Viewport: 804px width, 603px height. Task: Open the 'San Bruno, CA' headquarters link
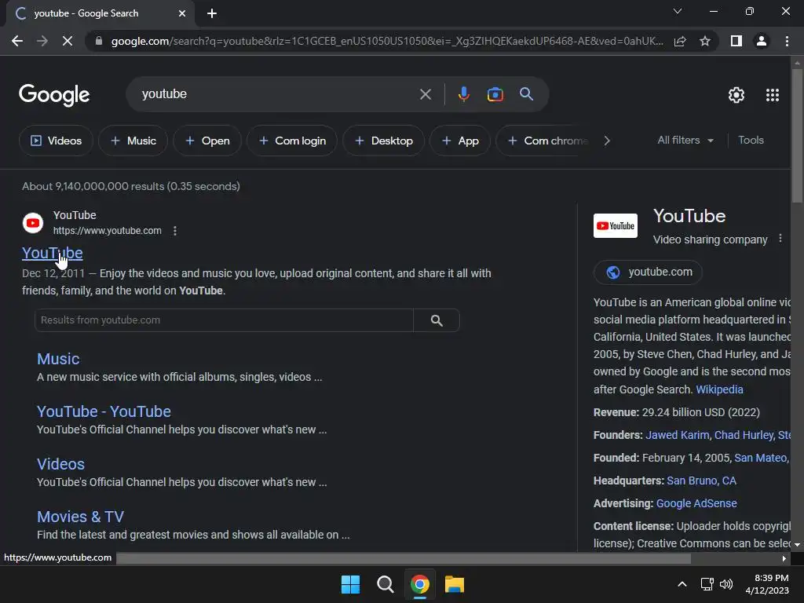(x=701, y=481)
